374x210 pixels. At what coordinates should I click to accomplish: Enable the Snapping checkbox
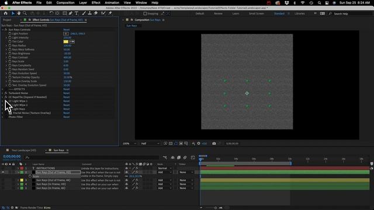(x=145, y=13)
